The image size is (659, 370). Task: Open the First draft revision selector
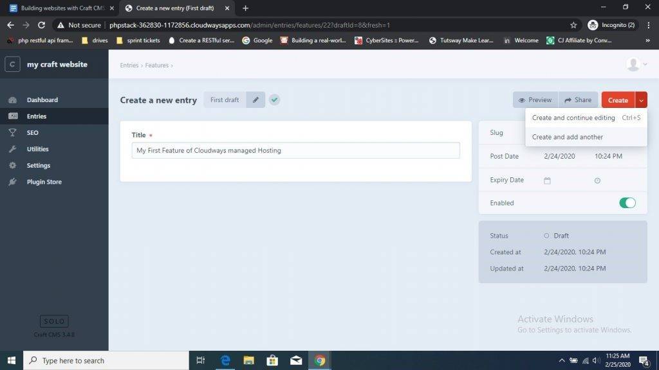point(225,100)
